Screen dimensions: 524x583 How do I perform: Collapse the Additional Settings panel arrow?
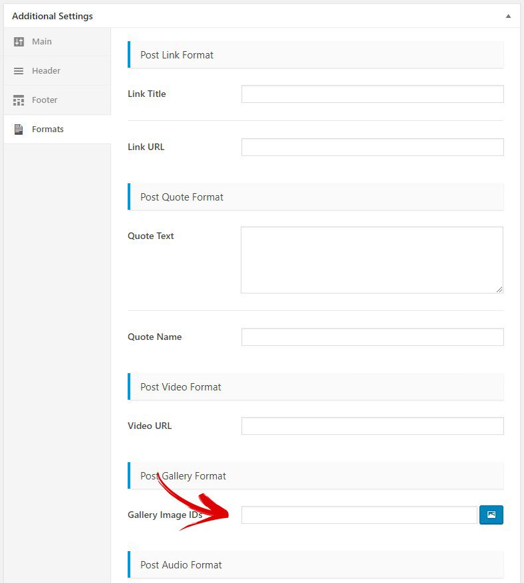tap(508, 16)
